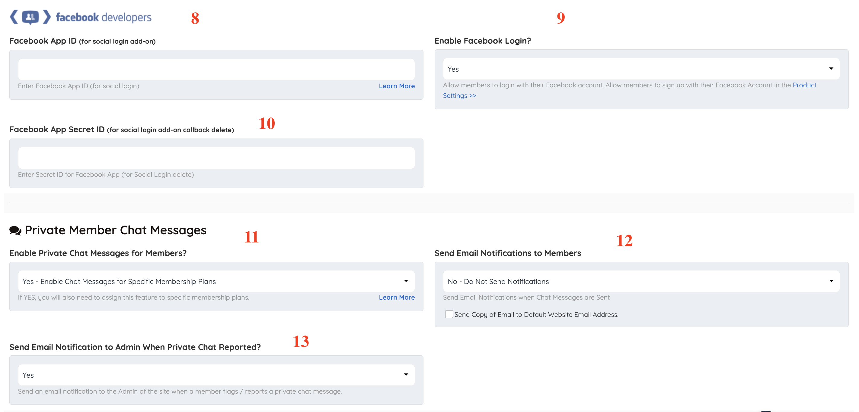
Task: Open the Product Settings >> link
Action: pos(459,95)
